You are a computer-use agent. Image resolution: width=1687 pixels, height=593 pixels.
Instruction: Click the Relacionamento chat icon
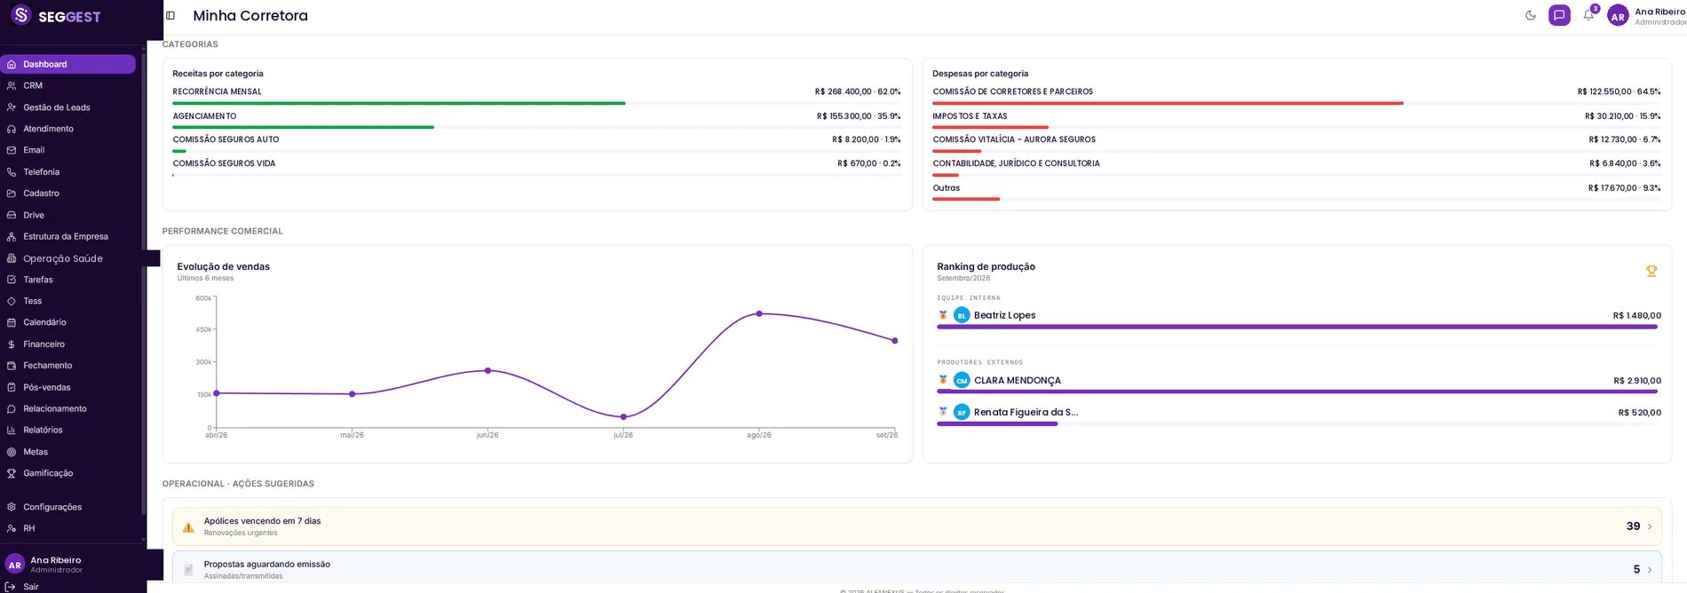12,409
